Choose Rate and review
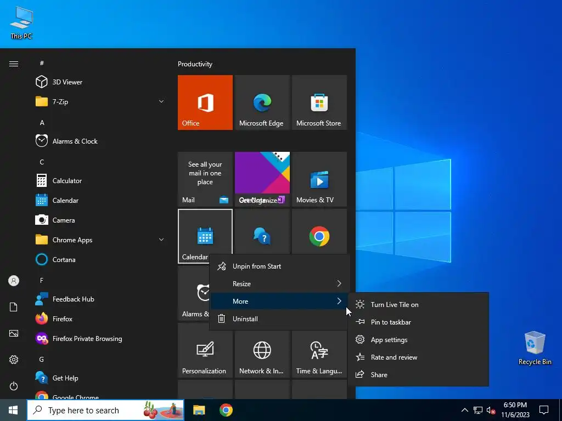The height and width of the screenshot is (421, 562). point(419,357)
